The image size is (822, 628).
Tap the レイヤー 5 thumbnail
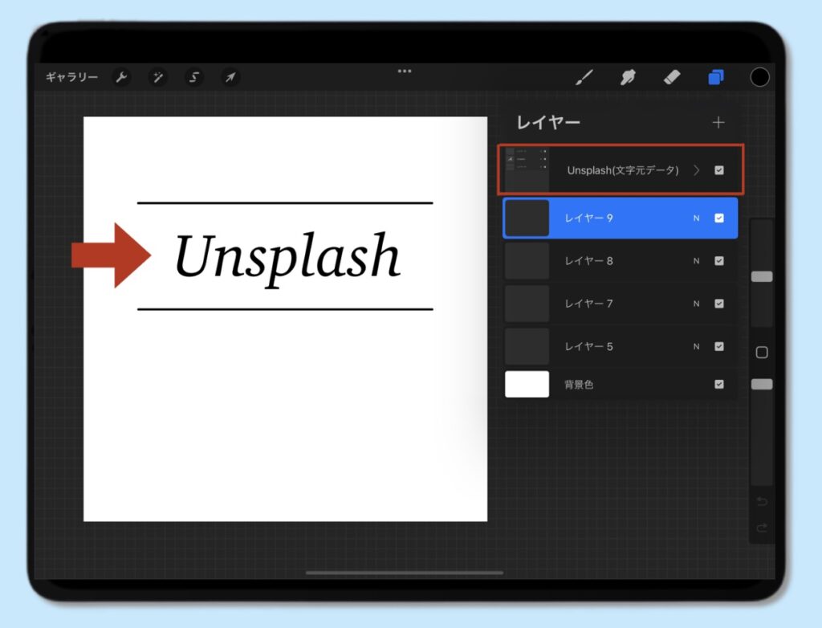pos(527,346)
